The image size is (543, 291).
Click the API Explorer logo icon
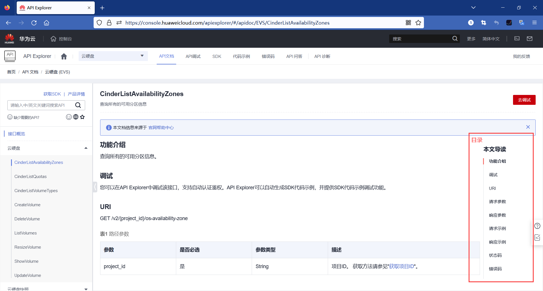coord(10,56)
